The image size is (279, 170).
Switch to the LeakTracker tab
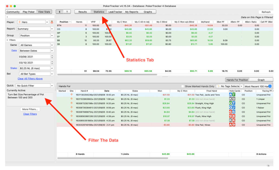tap(115, 12)
